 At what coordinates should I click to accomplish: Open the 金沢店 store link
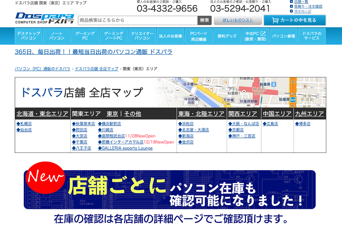coord(186,142)
